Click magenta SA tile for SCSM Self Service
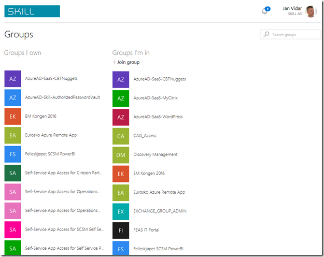 13,230
